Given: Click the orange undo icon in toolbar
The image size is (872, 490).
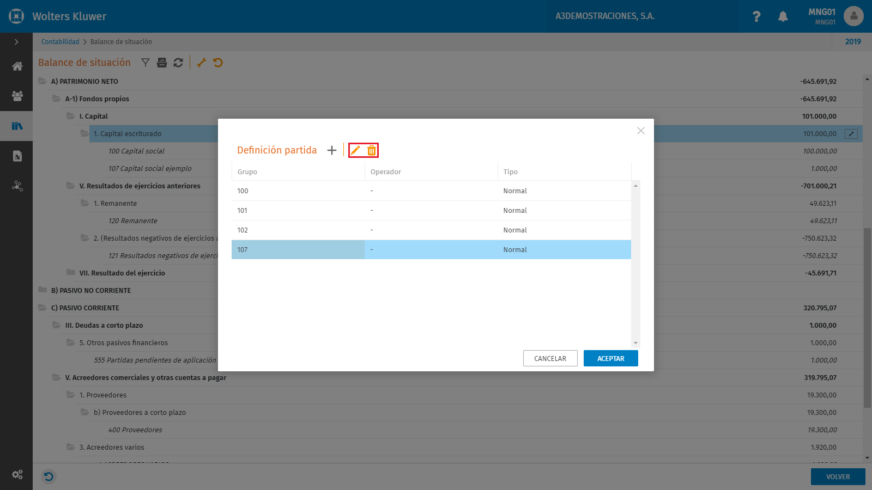Looking at the screenshot, I should pyautogui.click(x=218, y=63).
